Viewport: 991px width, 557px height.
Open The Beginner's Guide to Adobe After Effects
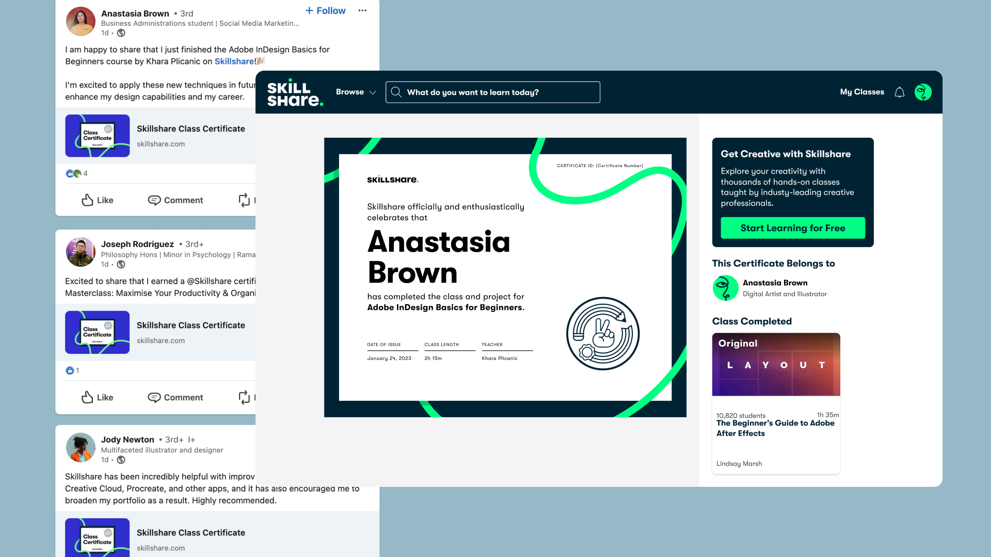coord(775,428)
